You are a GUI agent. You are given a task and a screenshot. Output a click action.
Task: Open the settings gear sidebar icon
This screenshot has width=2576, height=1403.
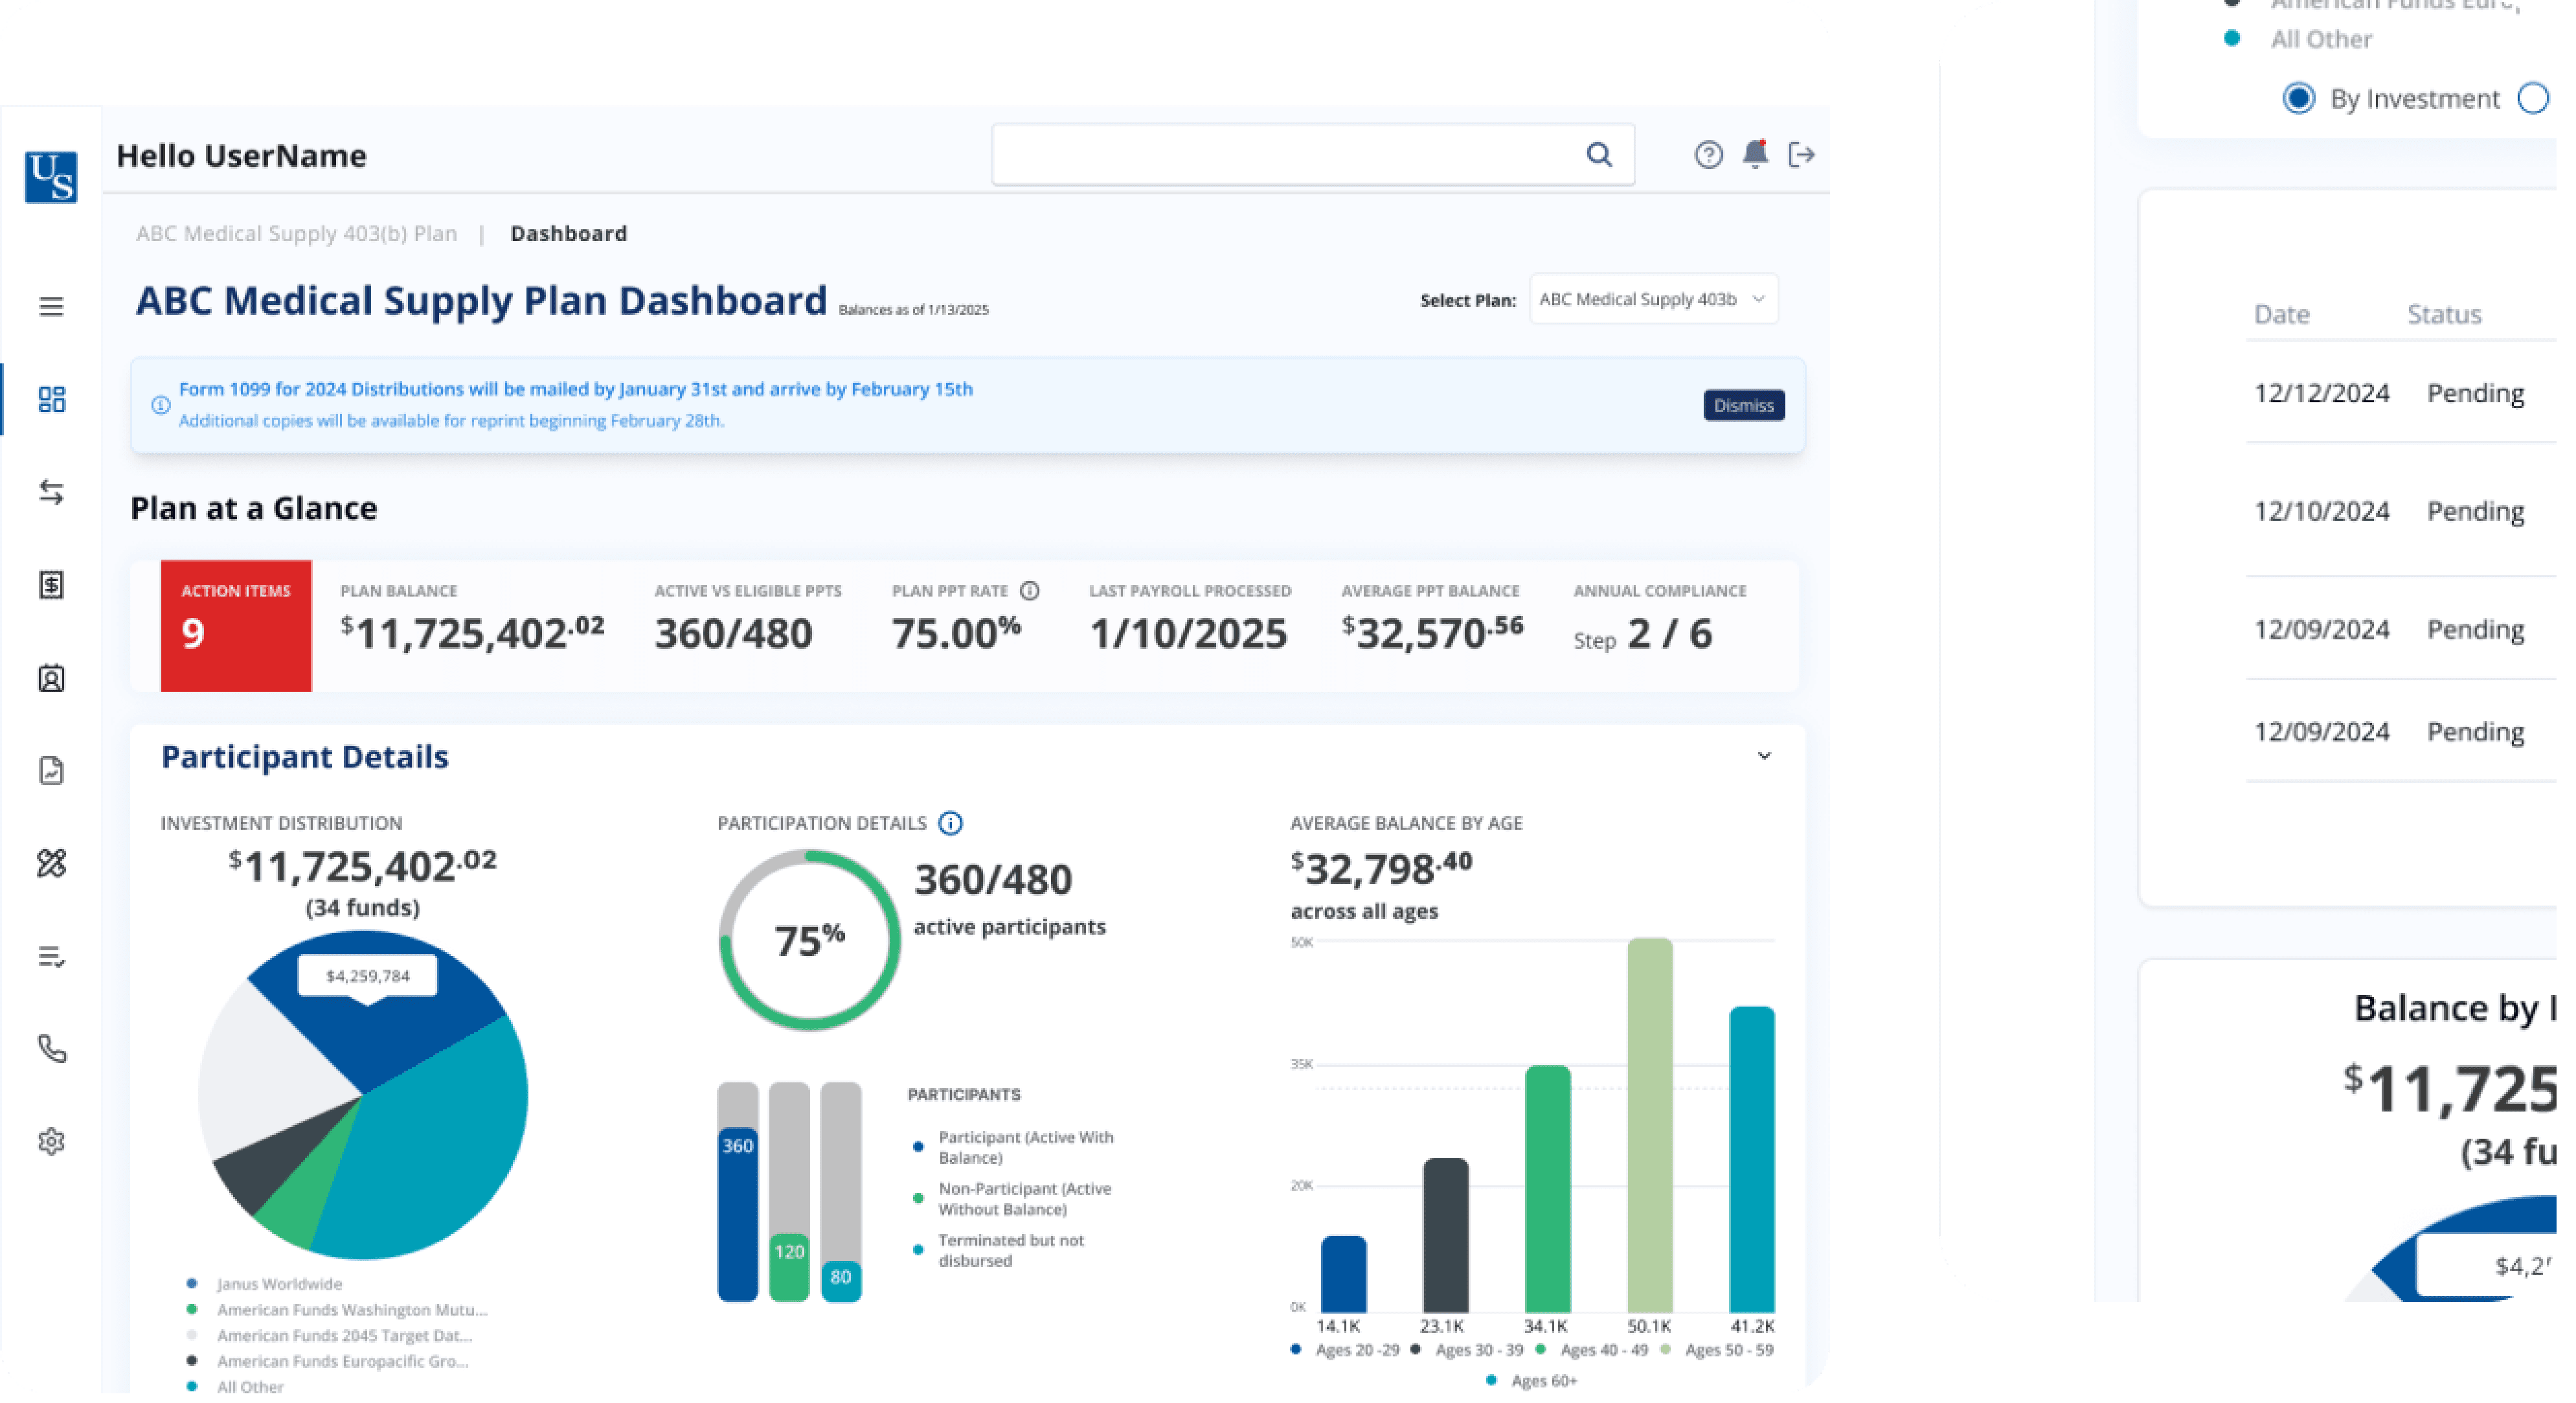coord(51,1141)
